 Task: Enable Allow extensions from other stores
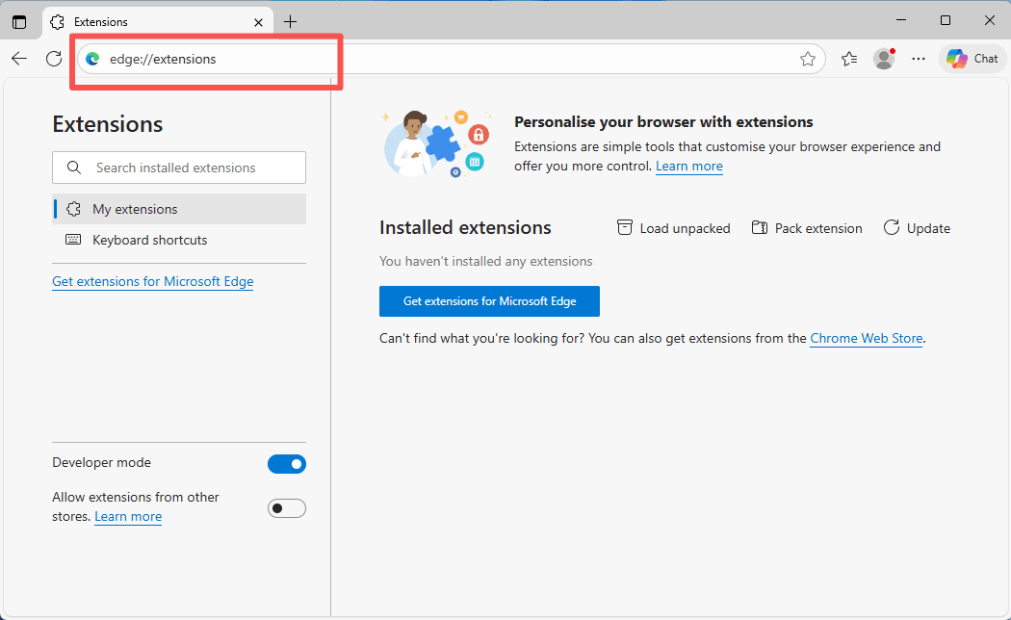(x=286, y=507)
